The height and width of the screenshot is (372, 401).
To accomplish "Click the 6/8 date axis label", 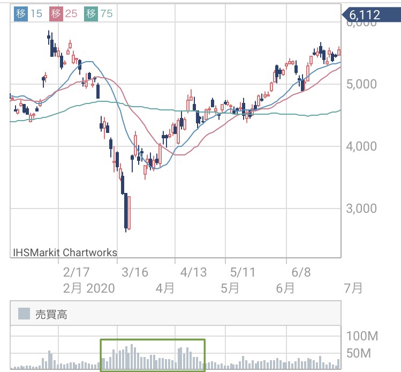I will 301,272.
